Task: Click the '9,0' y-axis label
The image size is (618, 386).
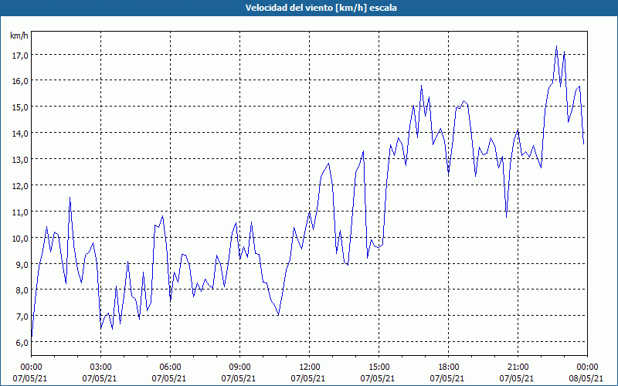Action: [22, 265]
